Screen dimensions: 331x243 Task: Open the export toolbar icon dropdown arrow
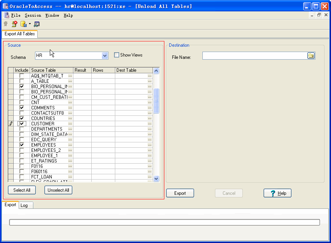click(30, 24)
